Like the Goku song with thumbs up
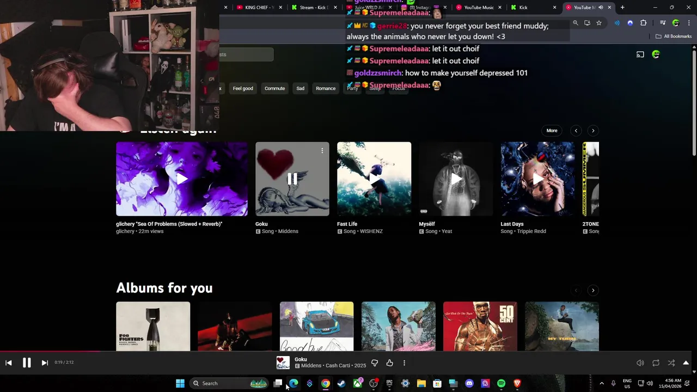Screen dimensions: 697x392 pos(389,363)
